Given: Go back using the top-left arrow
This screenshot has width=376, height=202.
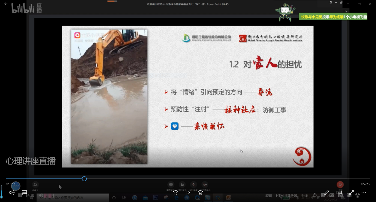Looking at the screenshot, I should [6, 4].
